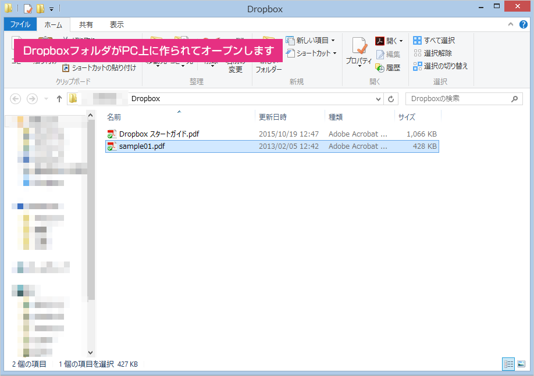The height and width of the screenshot is (376, 534).
Task: Open help with the blue question mark
Action: [523, 24]
